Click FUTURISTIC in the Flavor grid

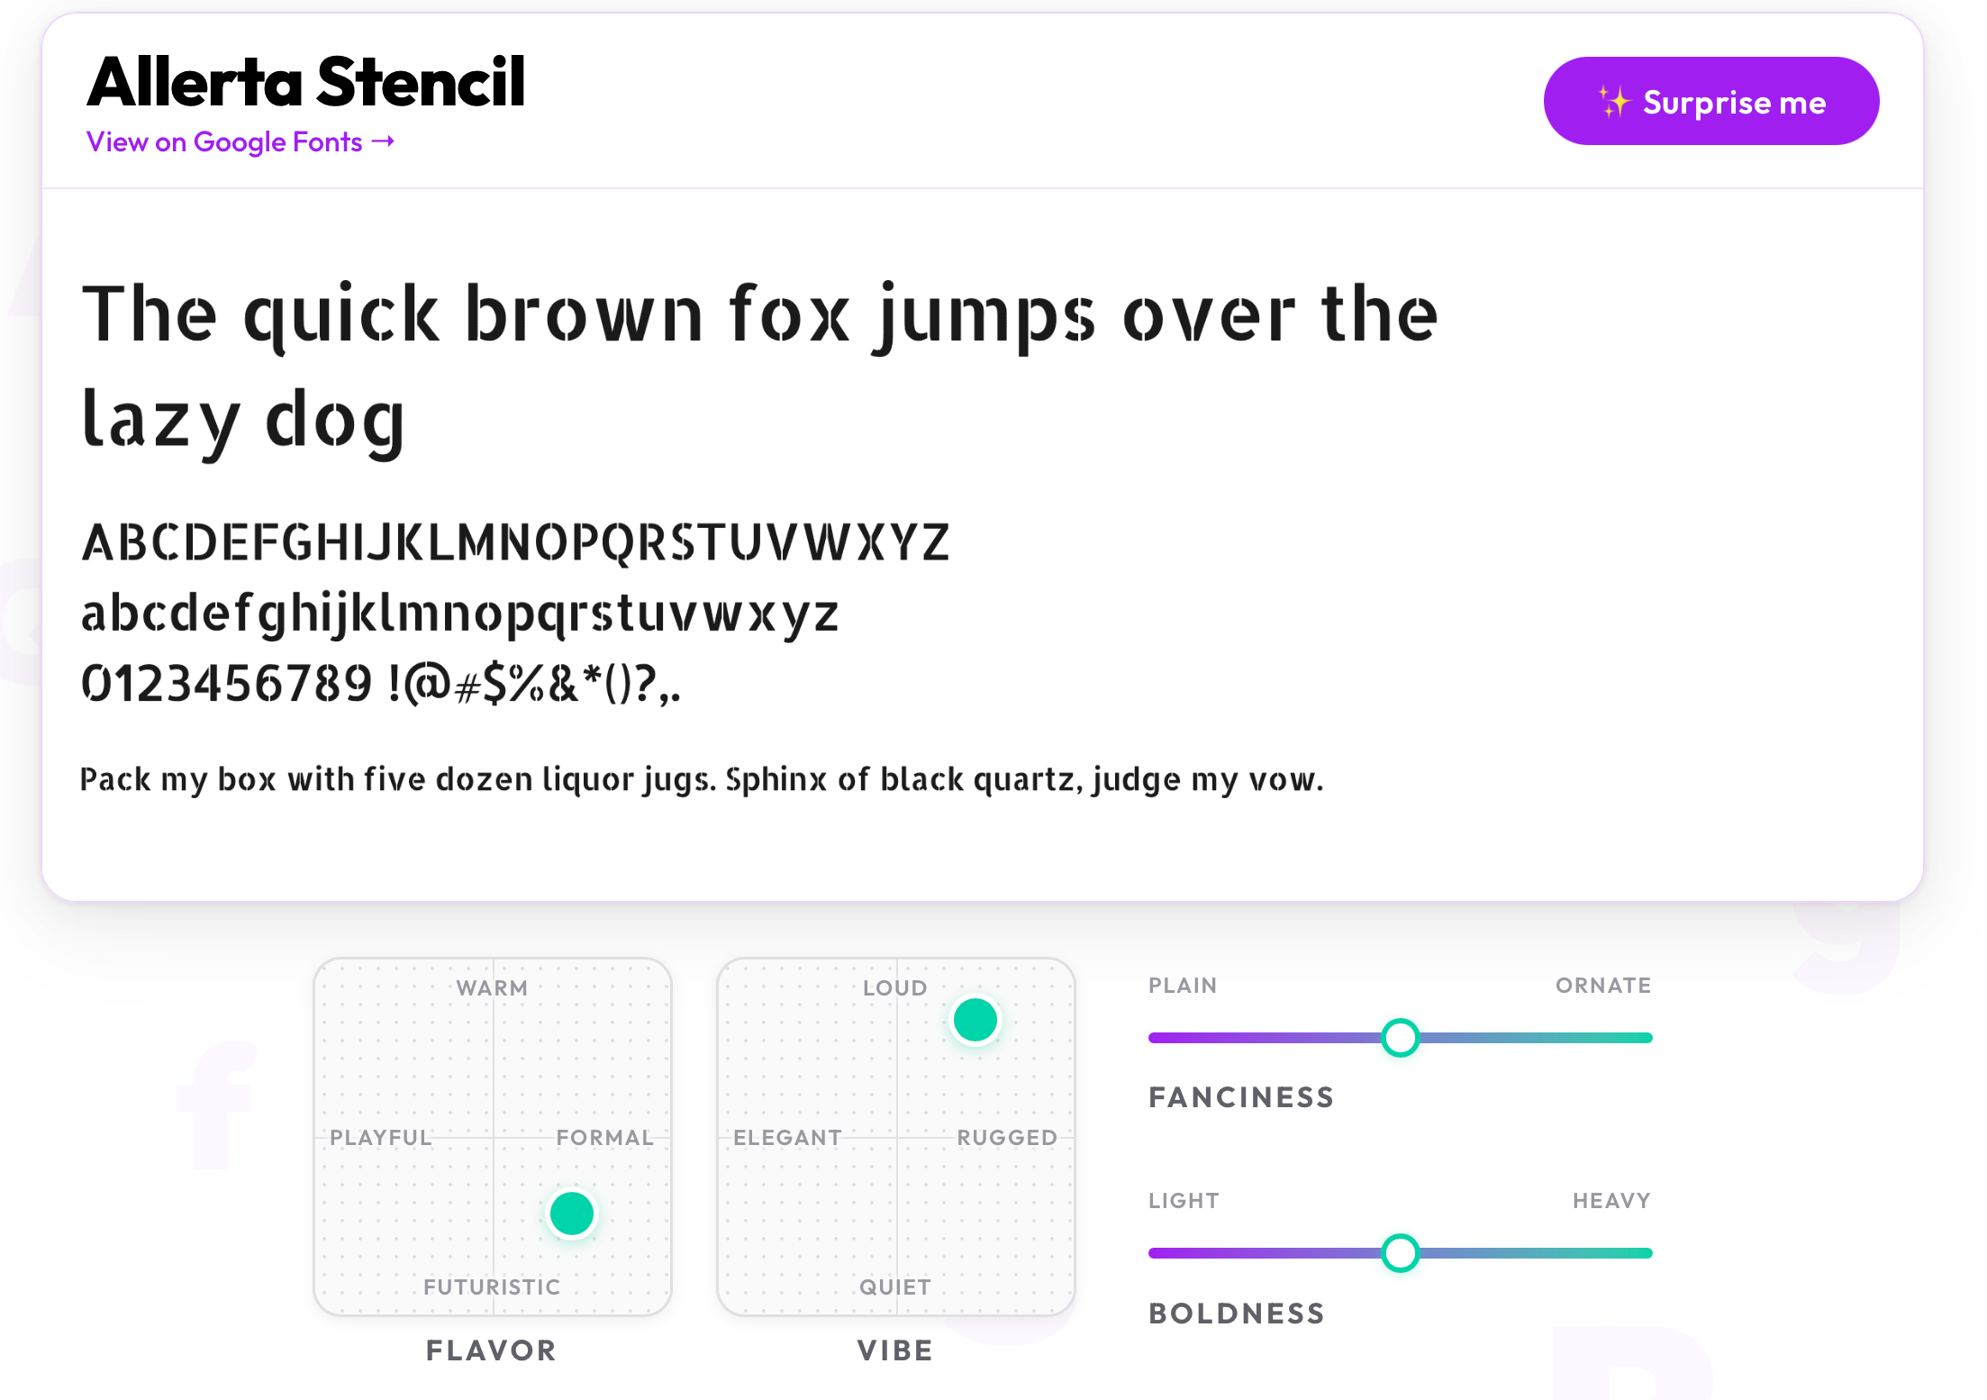click(492, 1286)
